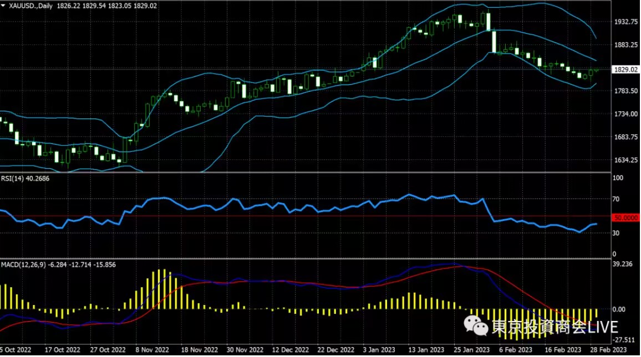
Task: Select the 8 Nov 2022 date label
Action: pyautogui.click(x=152, y=350)
